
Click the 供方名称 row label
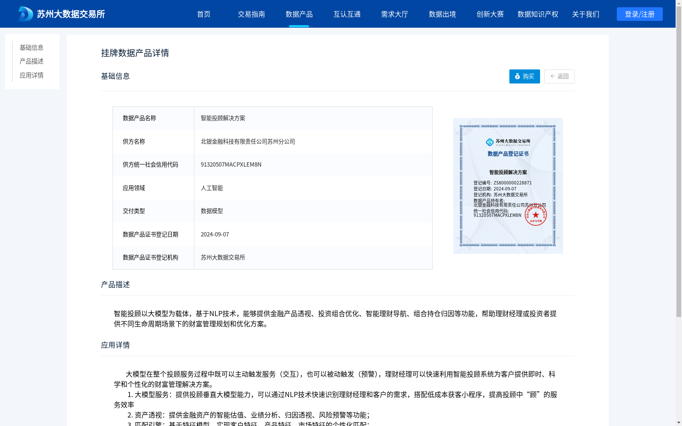(134, 141)
